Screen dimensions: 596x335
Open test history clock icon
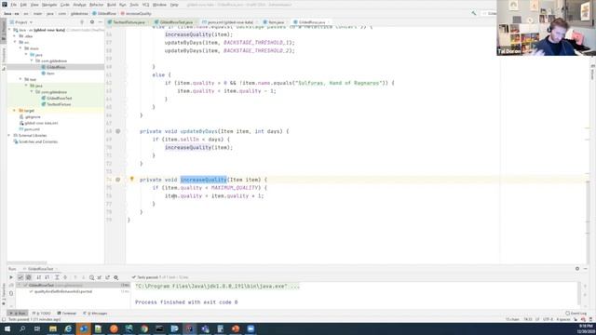pos(91,277)
